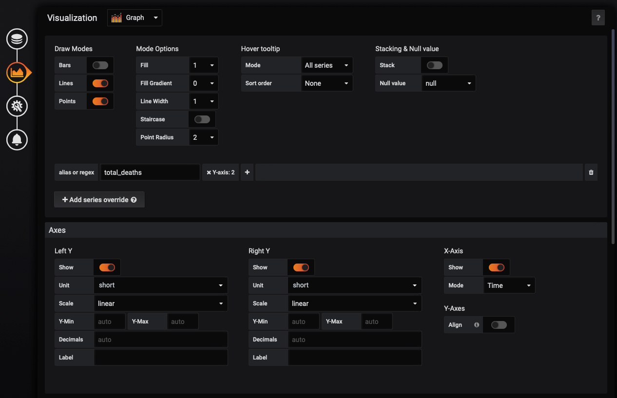
Task: Click the Y-Axes Align info icon
Action: pyautogui.click(x=477, y=325)
